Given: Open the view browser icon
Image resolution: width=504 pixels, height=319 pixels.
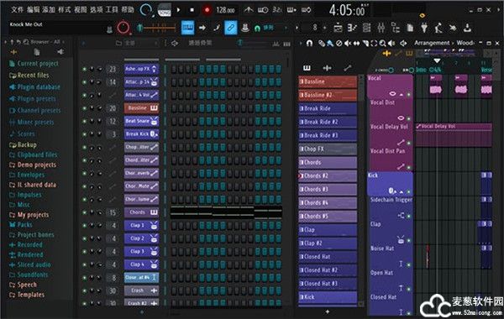Looking at the screenshot, I should [x=396, y=28].
